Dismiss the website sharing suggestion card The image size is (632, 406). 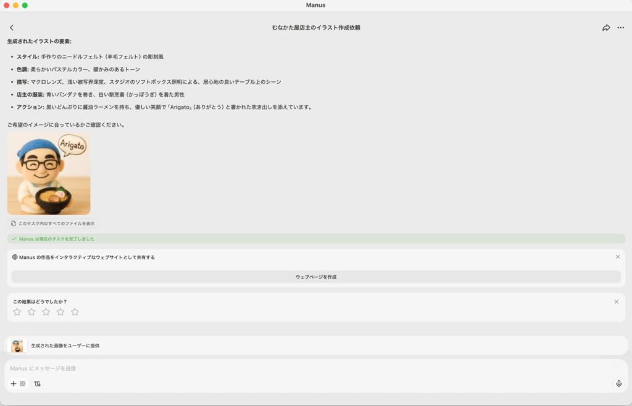[x=617, y=257]
